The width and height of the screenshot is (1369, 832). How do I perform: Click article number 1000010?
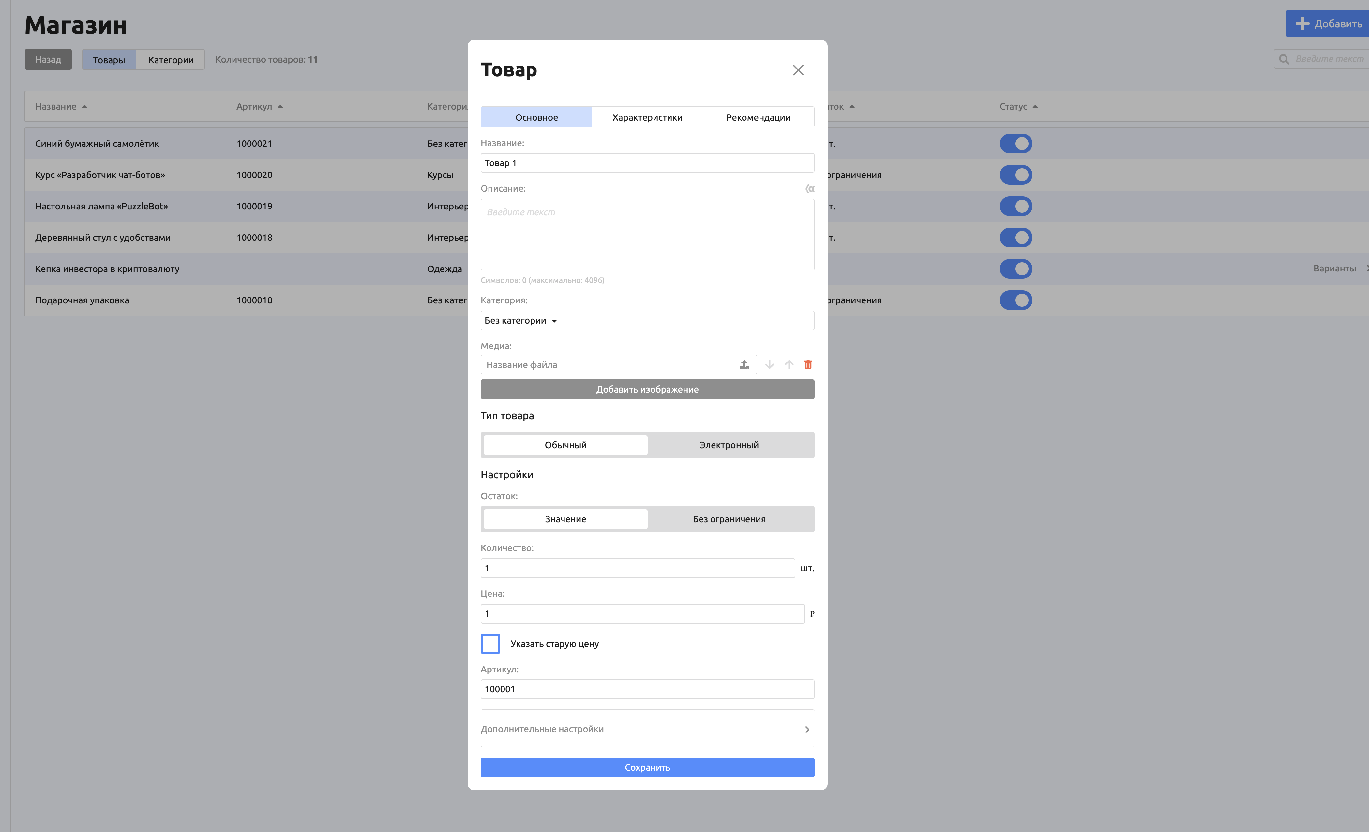[x=254, y=300]
